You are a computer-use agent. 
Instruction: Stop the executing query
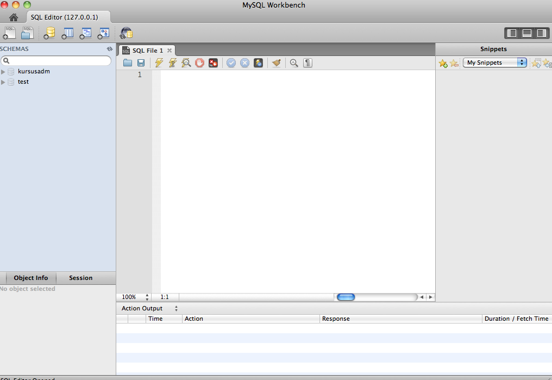(x=199, y=63)
